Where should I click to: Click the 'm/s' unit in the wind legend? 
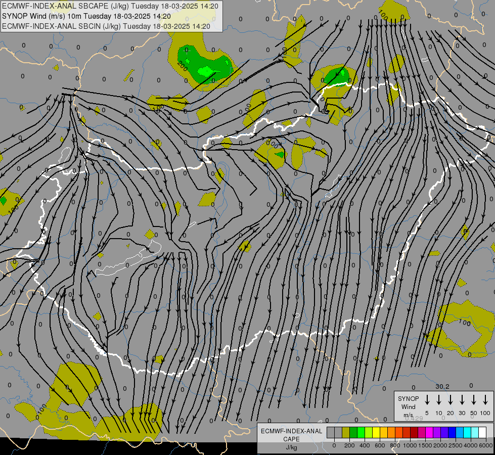(408, 415)
